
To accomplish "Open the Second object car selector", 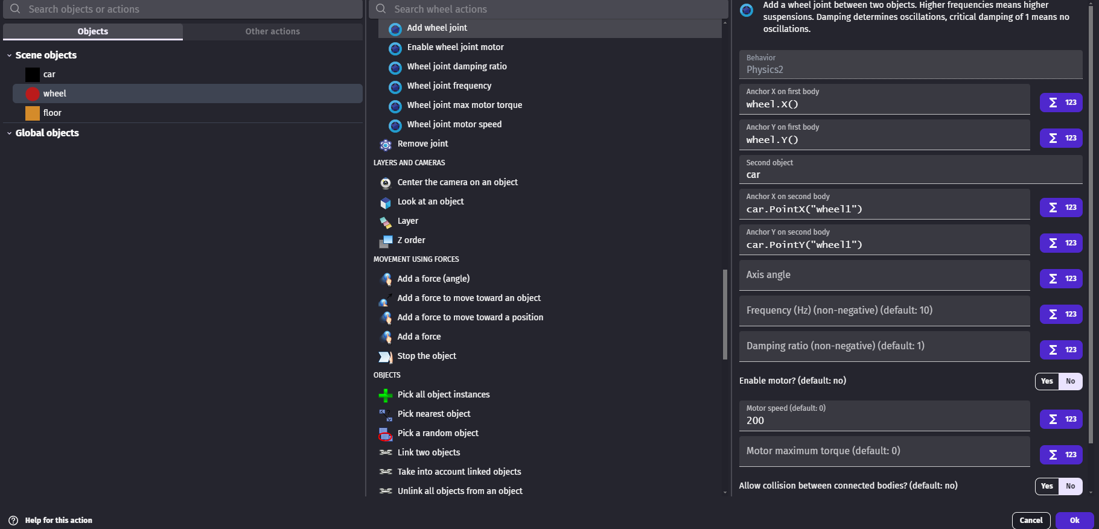I will tap(911, 169).
